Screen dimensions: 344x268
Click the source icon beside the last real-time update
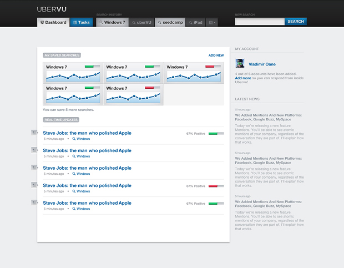click(34, 203)
